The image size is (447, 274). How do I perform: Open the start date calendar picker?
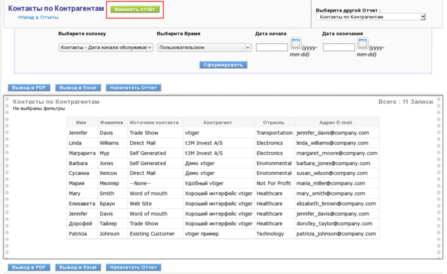coord(296,43)
